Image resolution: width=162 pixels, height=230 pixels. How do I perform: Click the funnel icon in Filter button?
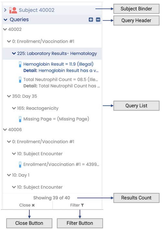[x=82, y=205]
